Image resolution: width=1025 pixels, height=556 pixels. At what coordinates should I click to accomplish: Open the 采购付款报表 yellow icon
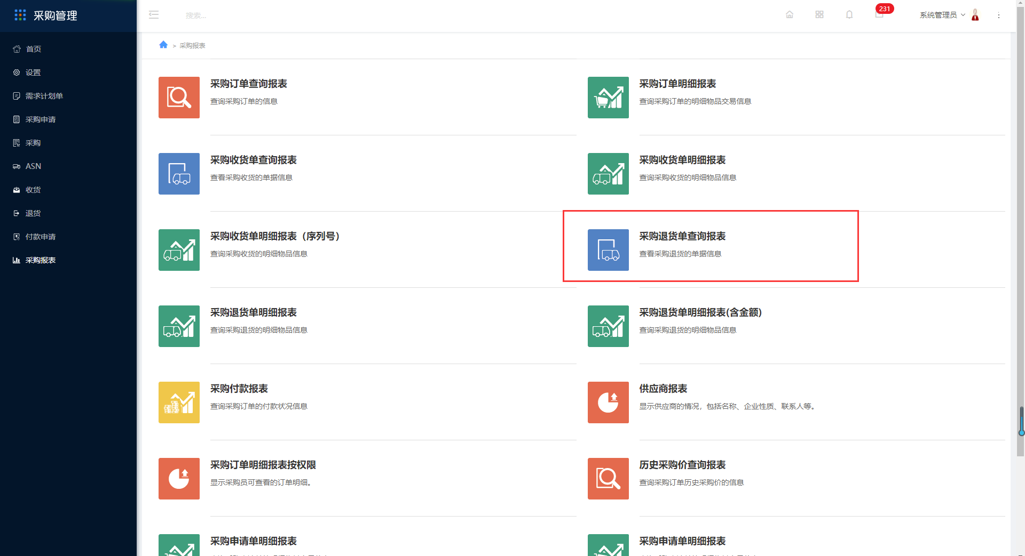point(179,402)
